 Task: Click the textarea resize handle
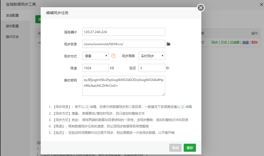click(x=164, y=94)
